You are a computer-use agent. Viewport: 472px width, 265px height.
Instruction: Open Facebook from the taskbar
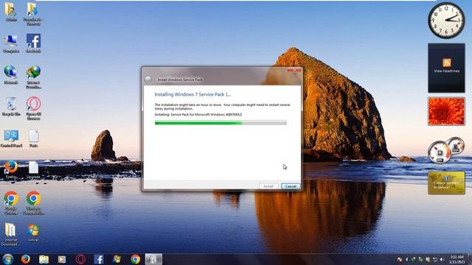tap(99, 259)
